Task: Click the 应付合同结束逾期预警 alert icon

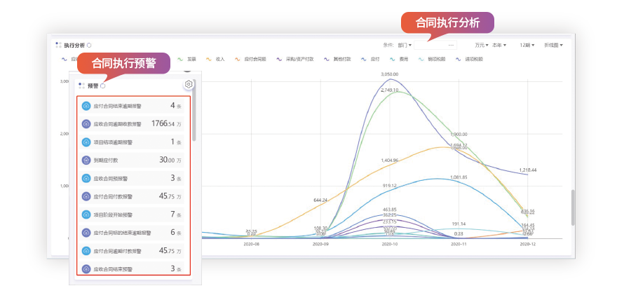Action: [x=87, y=107]
